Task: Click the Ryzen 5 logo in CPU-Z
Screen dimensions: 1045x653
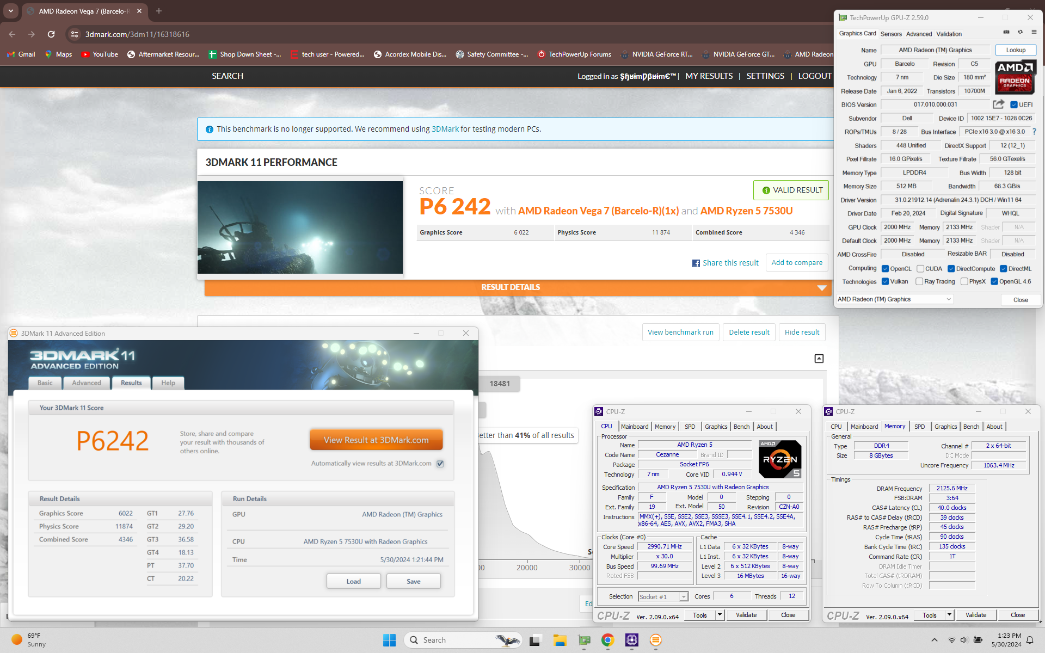Action: [x=780, y=459]
